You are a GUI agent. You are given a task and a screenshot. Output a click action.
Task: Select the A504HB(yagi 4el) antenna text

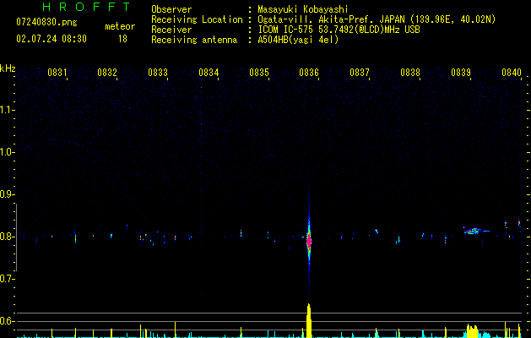[x=298, y=40]
